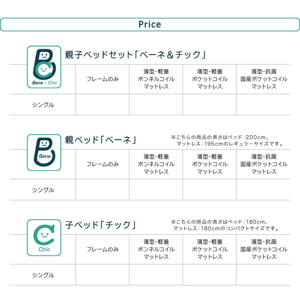The image size is (300, 308).
Task: Click シングル row label in the Chic table
Action: [x=43, y=275]
